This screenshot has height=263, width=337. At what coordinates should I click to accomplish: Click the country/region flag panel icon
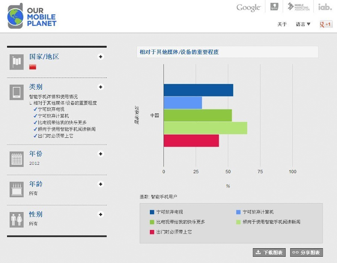pyautogui.click(x=16, y=62)
